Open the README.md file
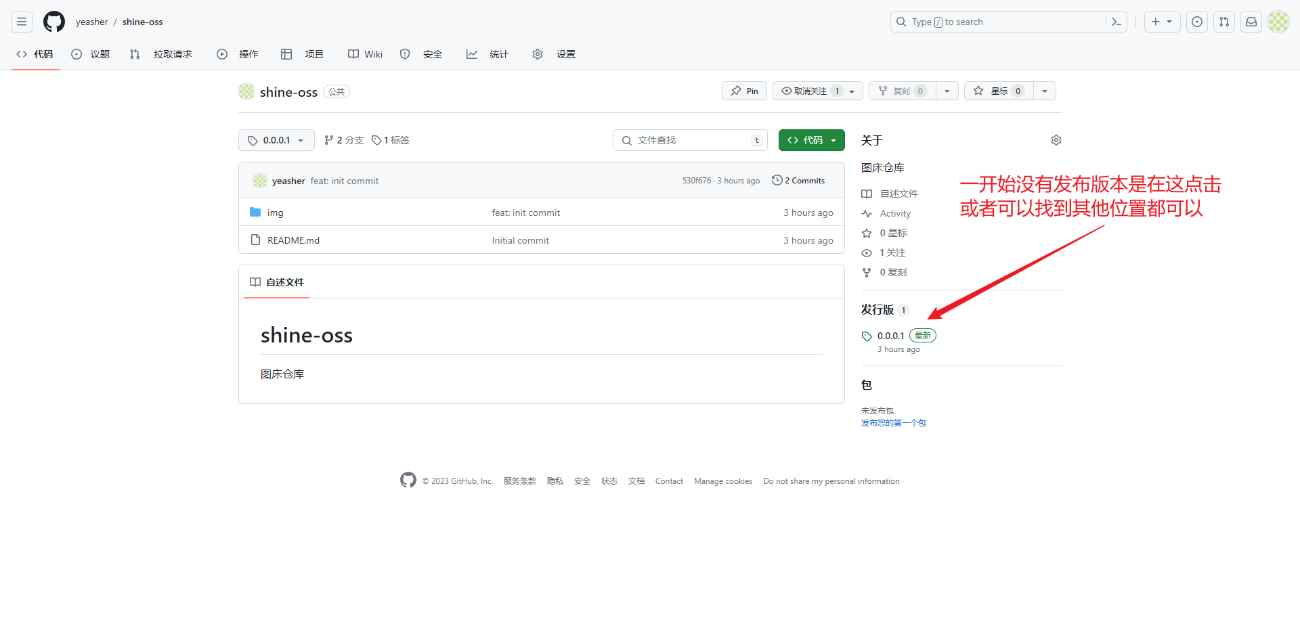1300x622 pixels. pos(293,240)
